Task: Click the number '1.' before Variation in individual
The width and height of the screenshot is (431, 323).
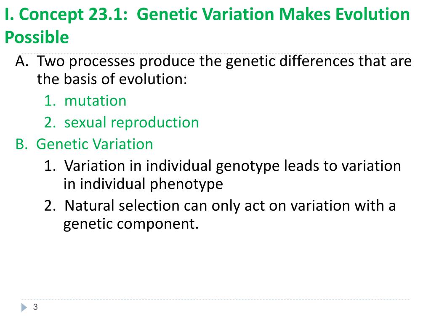Action: (50, 166)
